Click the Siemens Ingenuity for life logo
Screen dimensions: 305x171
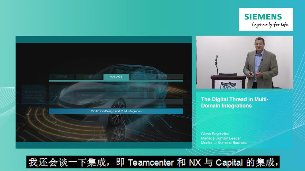tap(266, 19)
